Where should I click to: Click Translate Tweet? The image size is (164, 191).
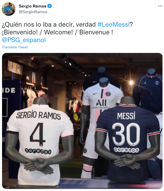coord(15,47)
